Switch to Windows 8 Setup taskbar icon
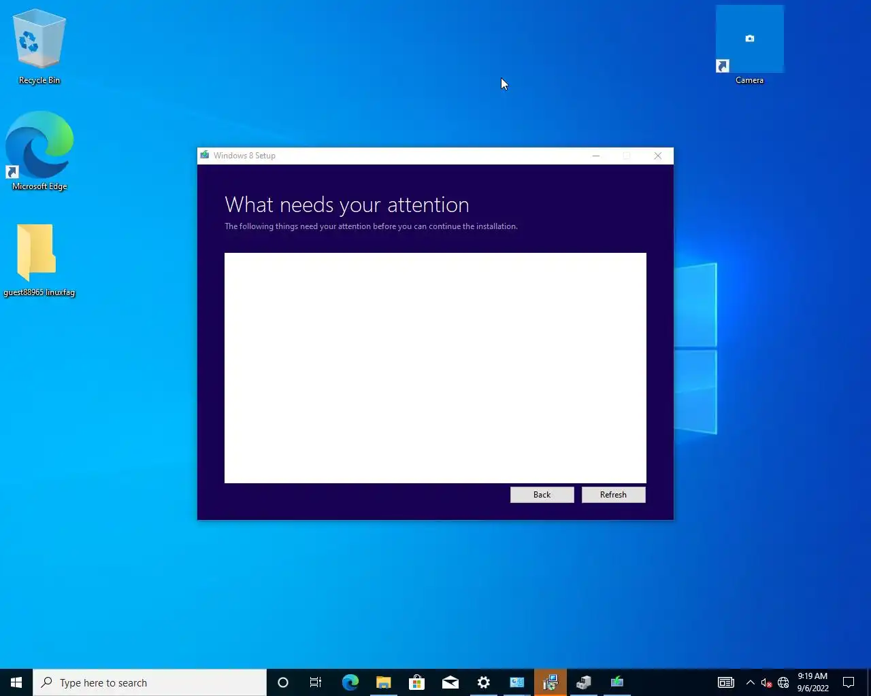 click(x=617, y=682)
